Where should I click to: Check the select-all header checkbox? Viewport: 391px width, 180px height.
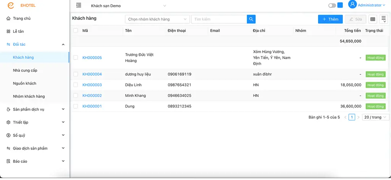click(x=76, y=31)
